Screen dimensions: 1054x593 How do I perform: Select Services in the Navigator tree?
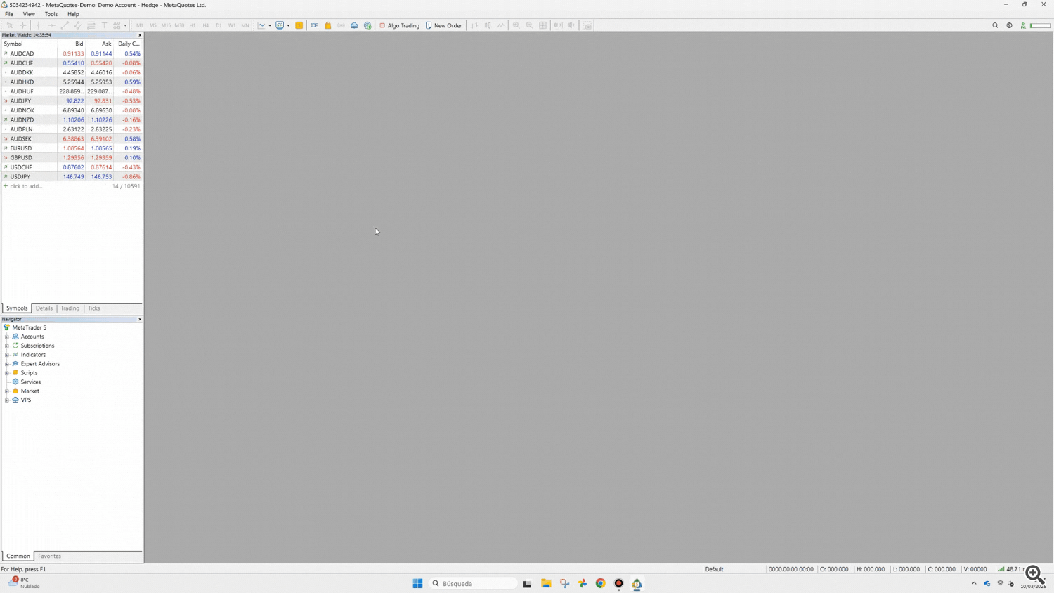[31, 382]
